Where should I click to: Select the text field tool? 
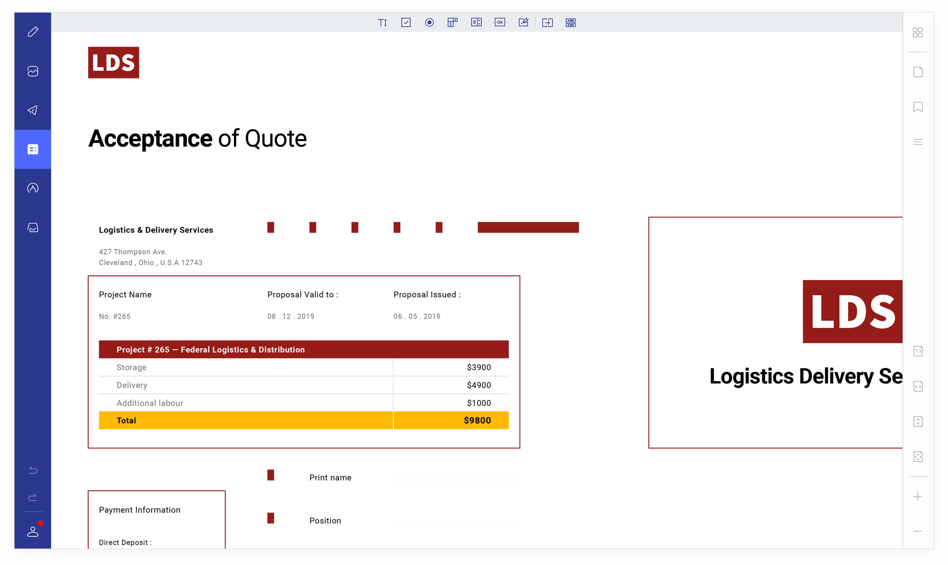pyautogui.click(x=382, y=23)
